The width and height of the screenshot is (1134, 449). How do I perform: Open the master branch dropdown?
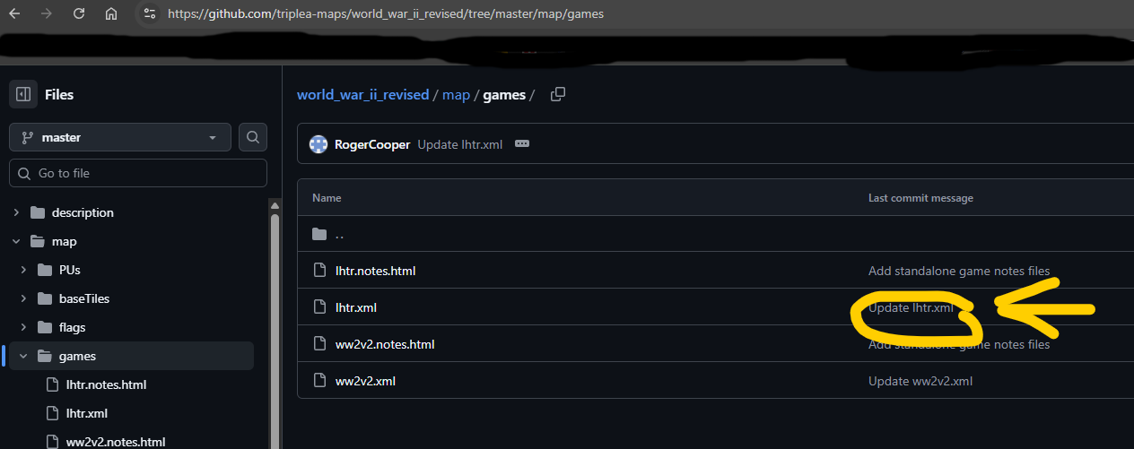[x=120, y=137]
